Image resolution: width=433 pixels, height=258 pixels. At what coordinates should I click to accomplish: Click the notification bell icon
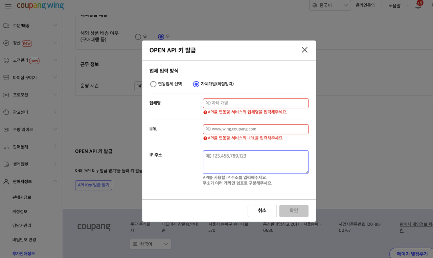click(418, 6)
